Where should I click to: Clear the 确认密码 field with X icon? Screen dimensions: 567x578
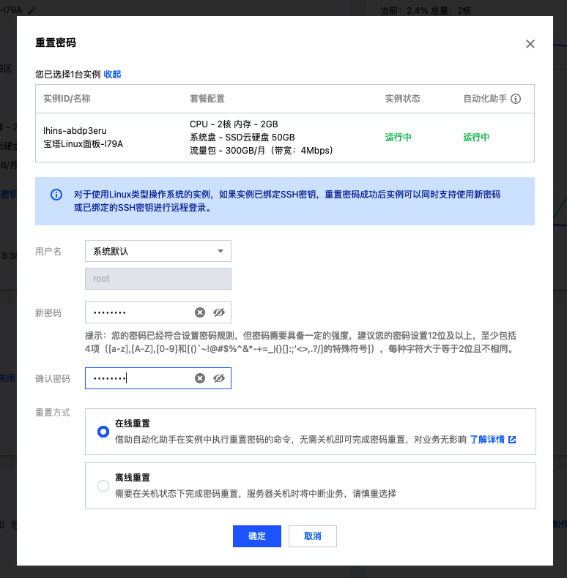200,378
